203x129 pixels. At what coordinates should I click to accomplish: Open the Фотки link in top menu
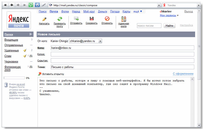(x=65, y=11)
